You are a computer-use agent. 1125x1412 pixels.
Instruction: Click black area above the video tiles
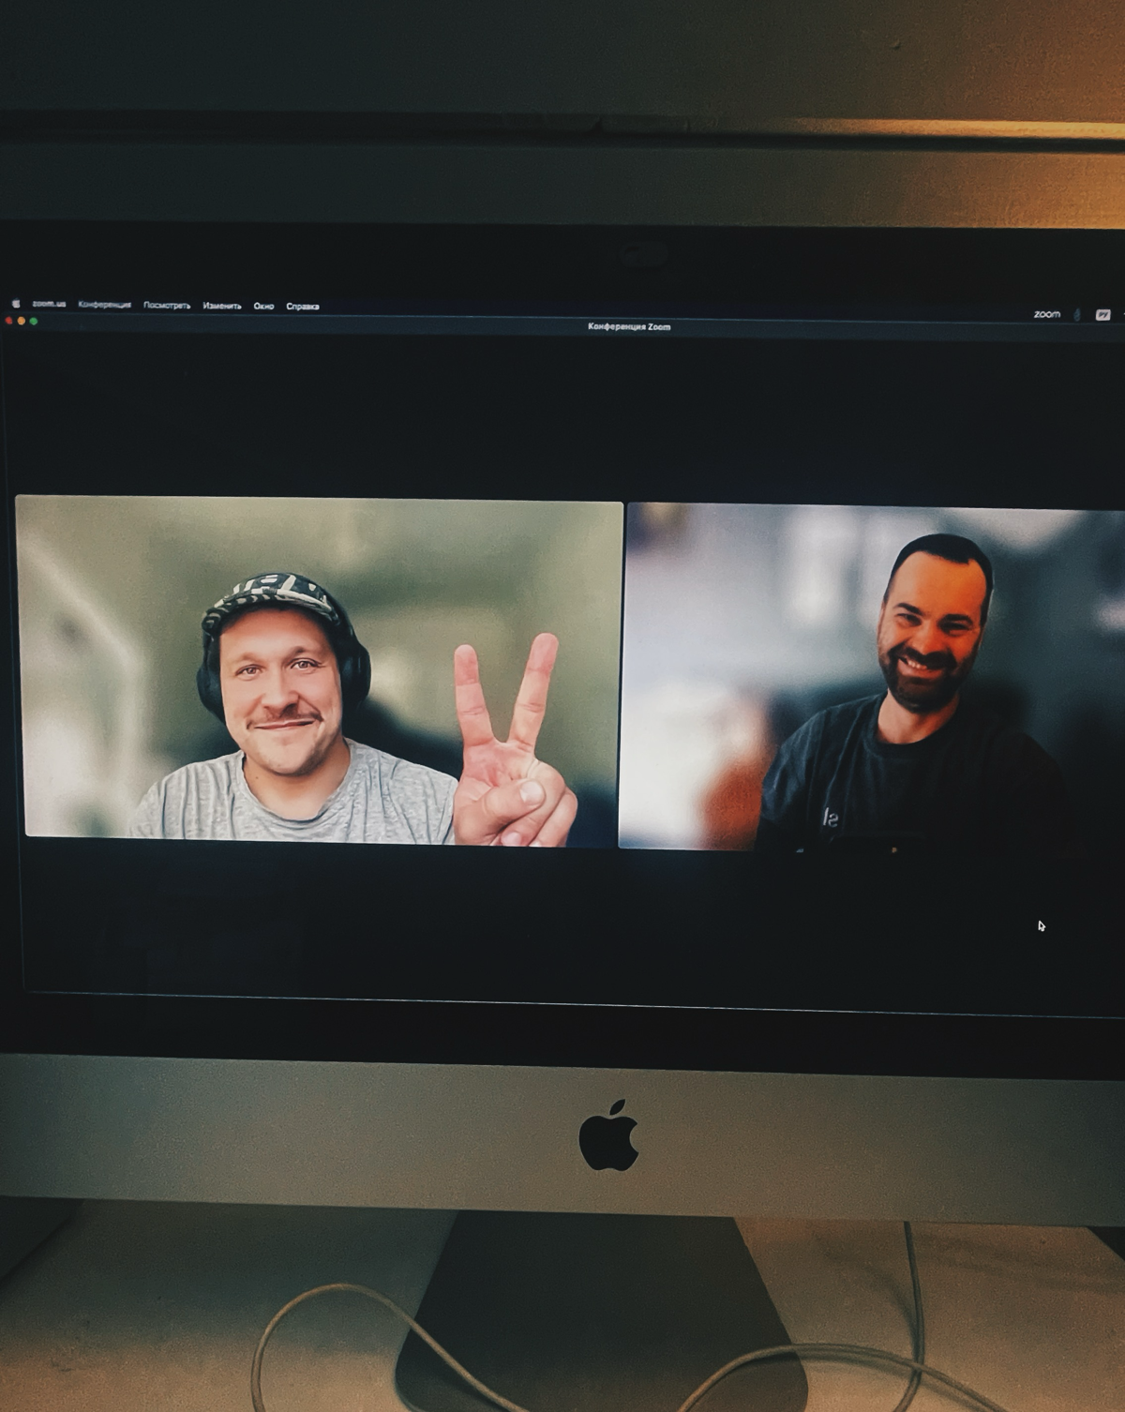(562, 413)
